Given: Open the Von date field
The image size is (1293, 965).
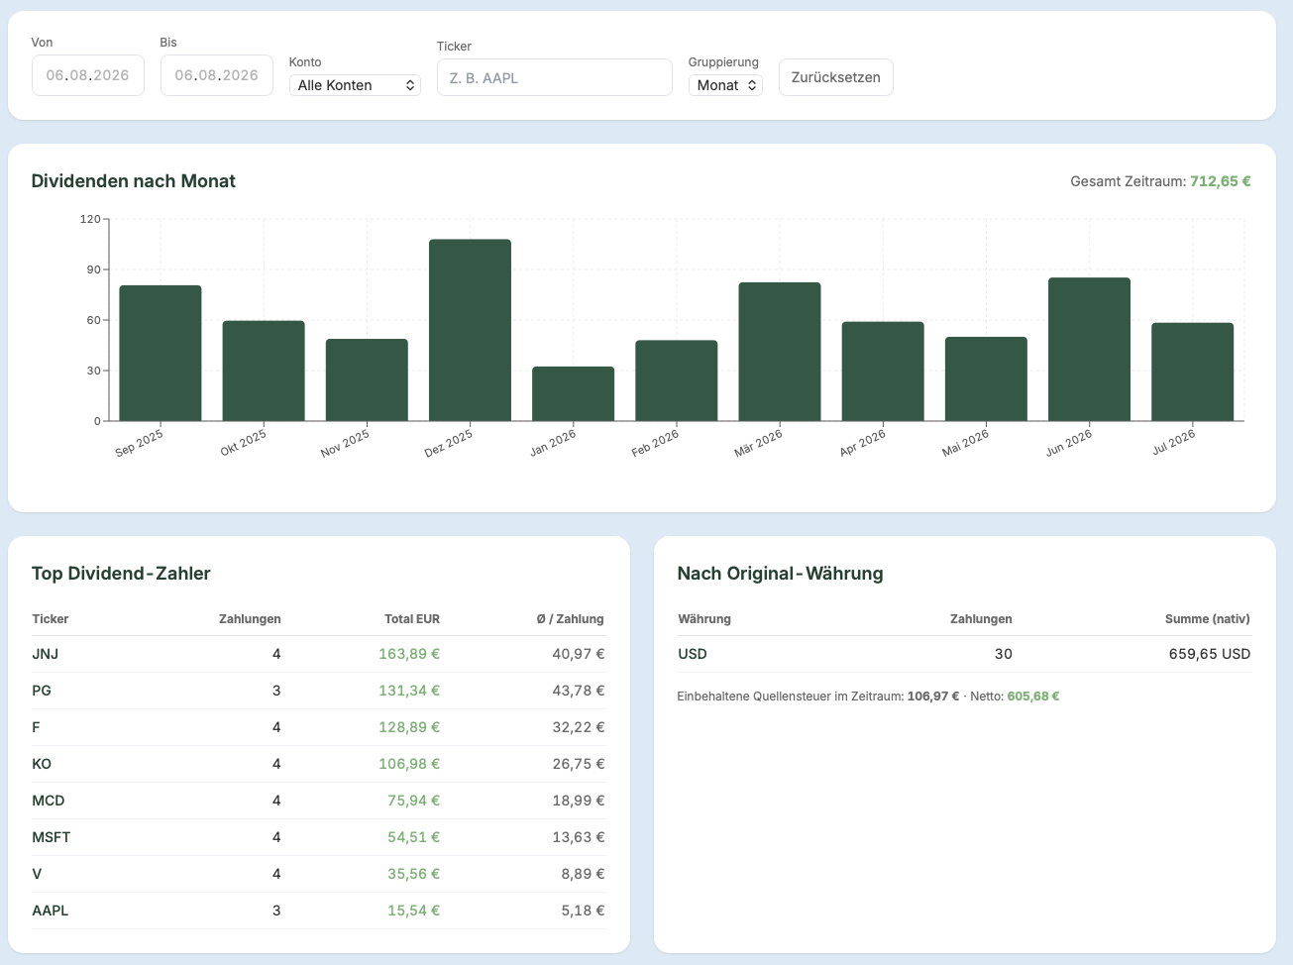Looking at the screenshot, I should tap(88, 75).
